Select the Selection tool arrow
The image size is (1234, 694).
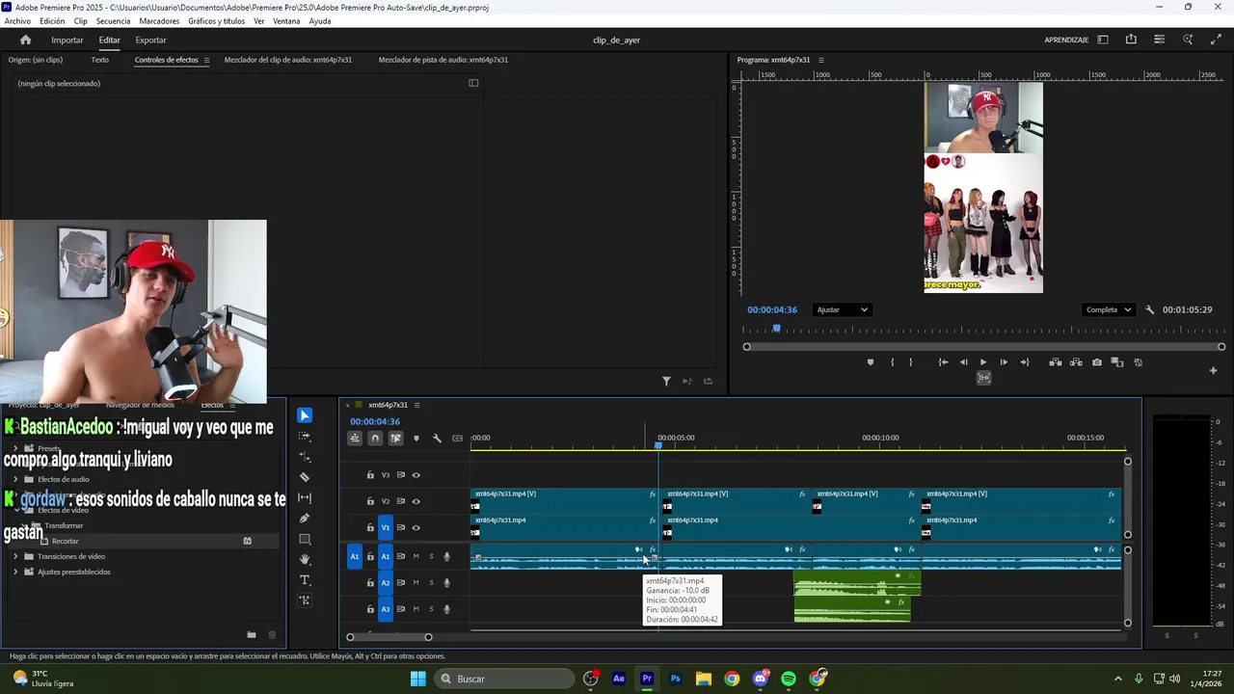pyautogui.click(x=305, y=415)
